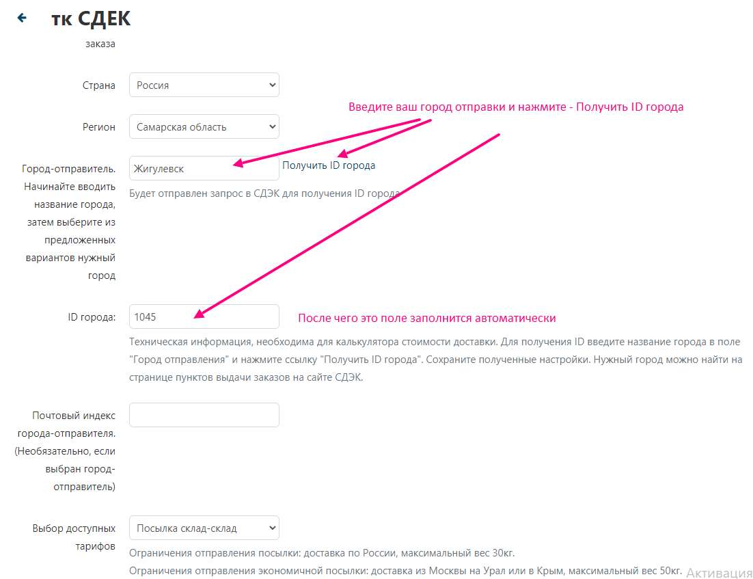Screen dimensions: 753x579
Task: Focus the city field containing Жигулевск
Action: click(x=204, y=169)
